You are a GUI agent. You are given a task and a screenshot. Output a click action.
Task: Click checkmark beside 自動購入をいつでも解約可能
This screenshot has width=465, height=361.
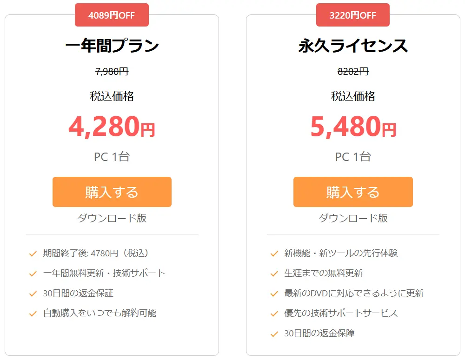[33, 314]
